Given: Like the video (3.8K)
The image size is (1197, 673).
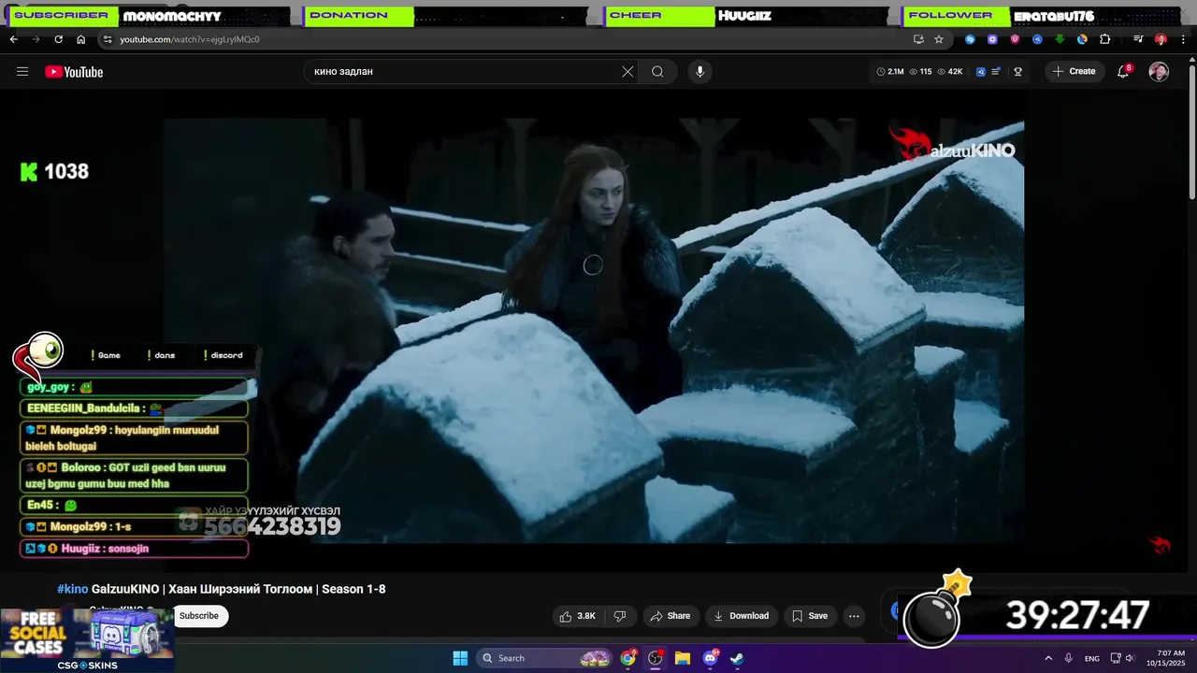Looking at the screenshot, I should tap(577, 616).
